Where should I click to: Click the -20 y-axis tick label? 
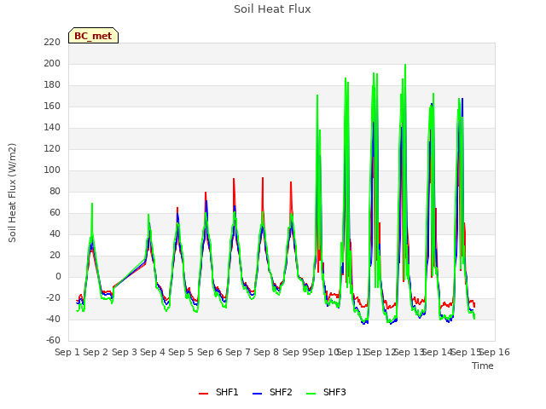(x=53, y=298)
